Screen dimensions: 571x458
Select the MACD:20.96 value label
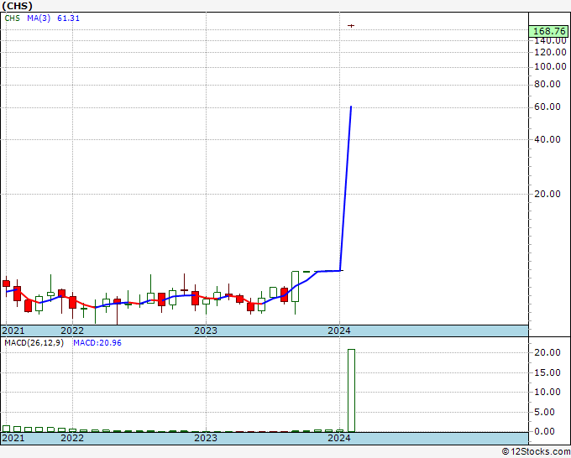click(x=97, y=343)
